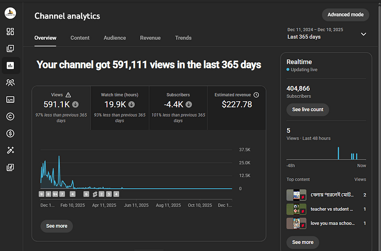This screenshot has height=251, width=381.
Task: Click the clock icon beside Estimated revenue
Action: coord(256,95)
